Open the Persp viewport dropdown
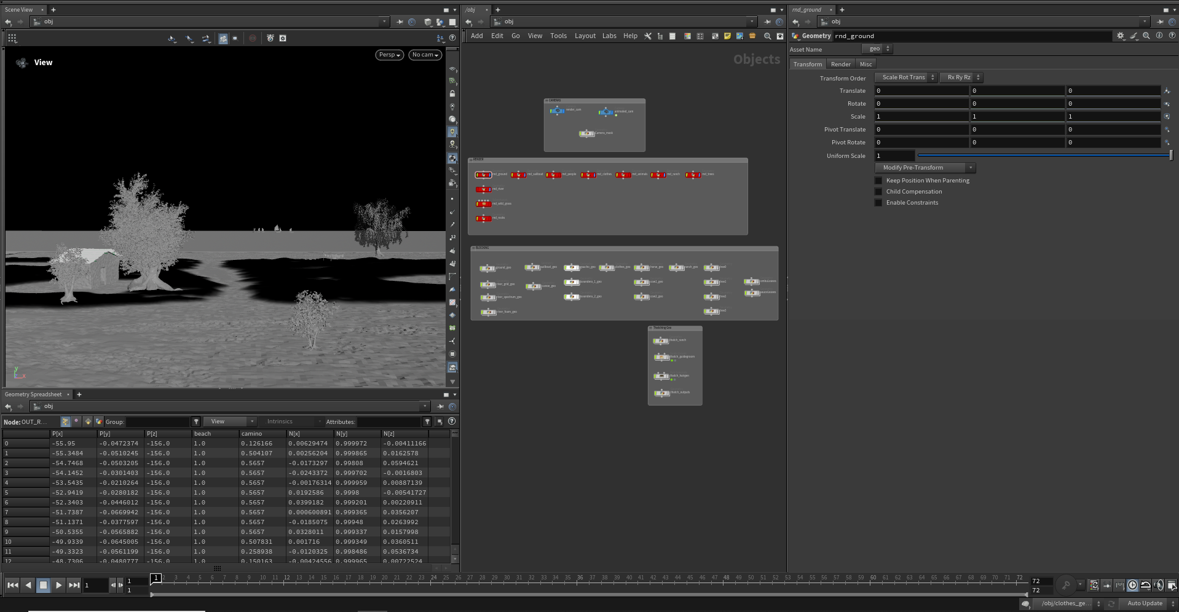The height and width of the screenshot is (612, 1179). click(x=390, y=55)
